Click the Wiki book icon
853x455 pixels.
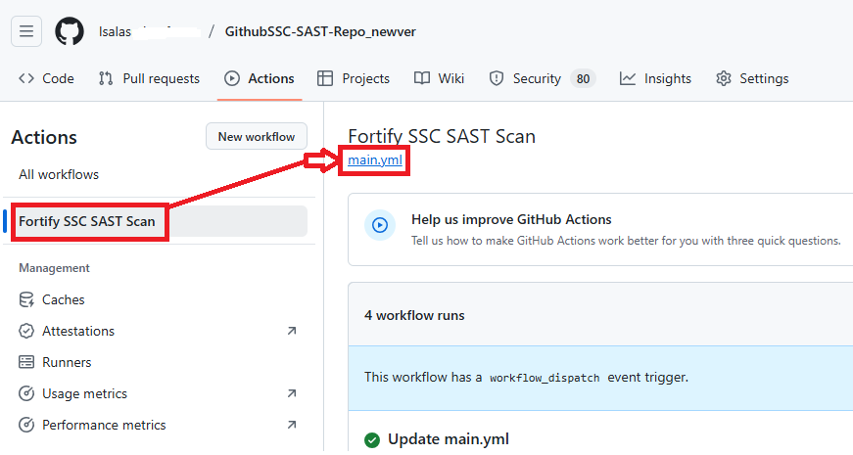pos(422,79)
